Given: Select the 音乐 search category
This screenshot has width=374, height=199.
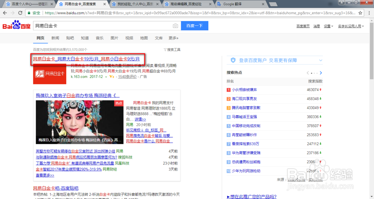Looking at the screenshot, I should point(99,38).
